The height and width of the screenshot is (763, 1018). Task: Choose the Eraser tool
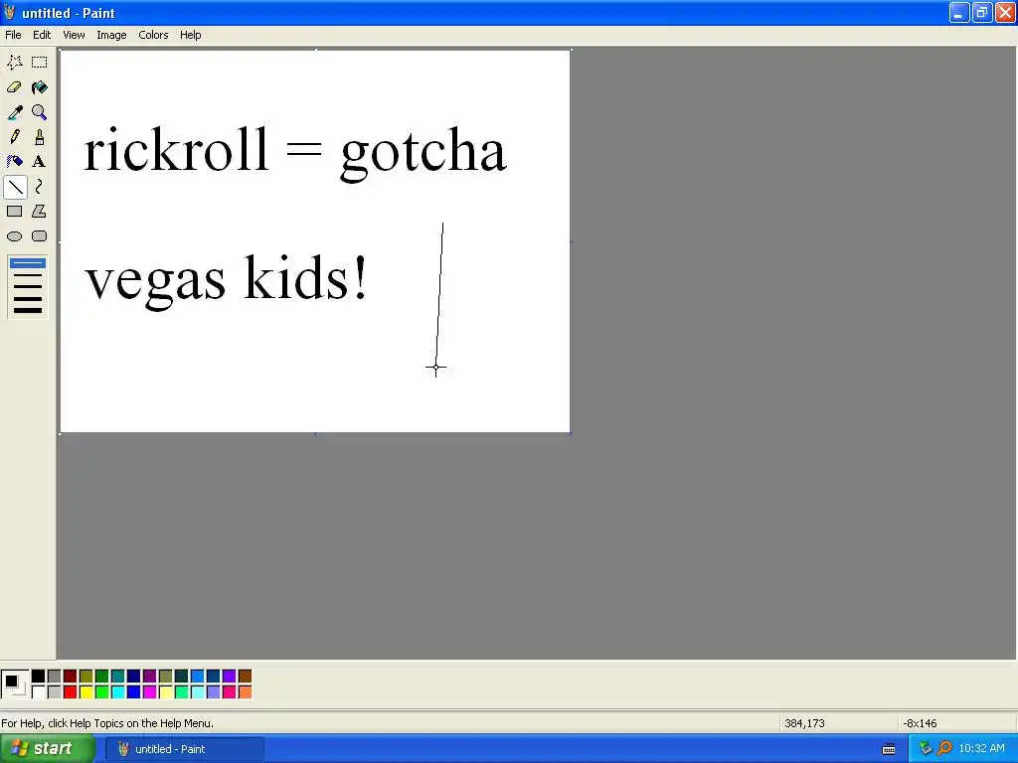click(14, 87)
